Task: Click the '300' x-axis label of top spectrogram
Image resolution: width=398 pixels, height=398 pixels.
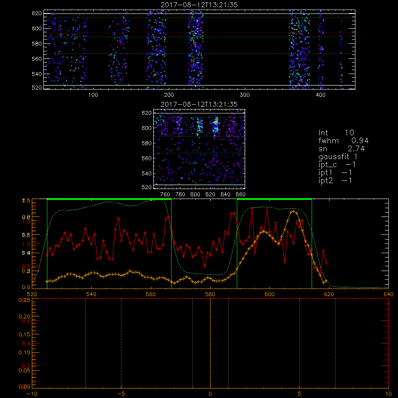Action: tap(245, 95)
